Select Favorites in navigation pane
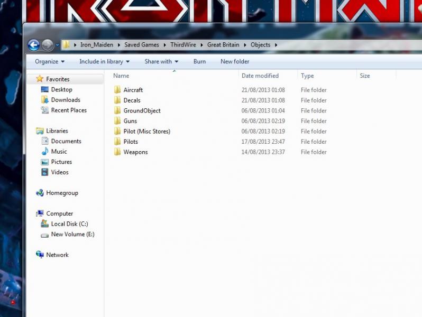 pos(58,79)
